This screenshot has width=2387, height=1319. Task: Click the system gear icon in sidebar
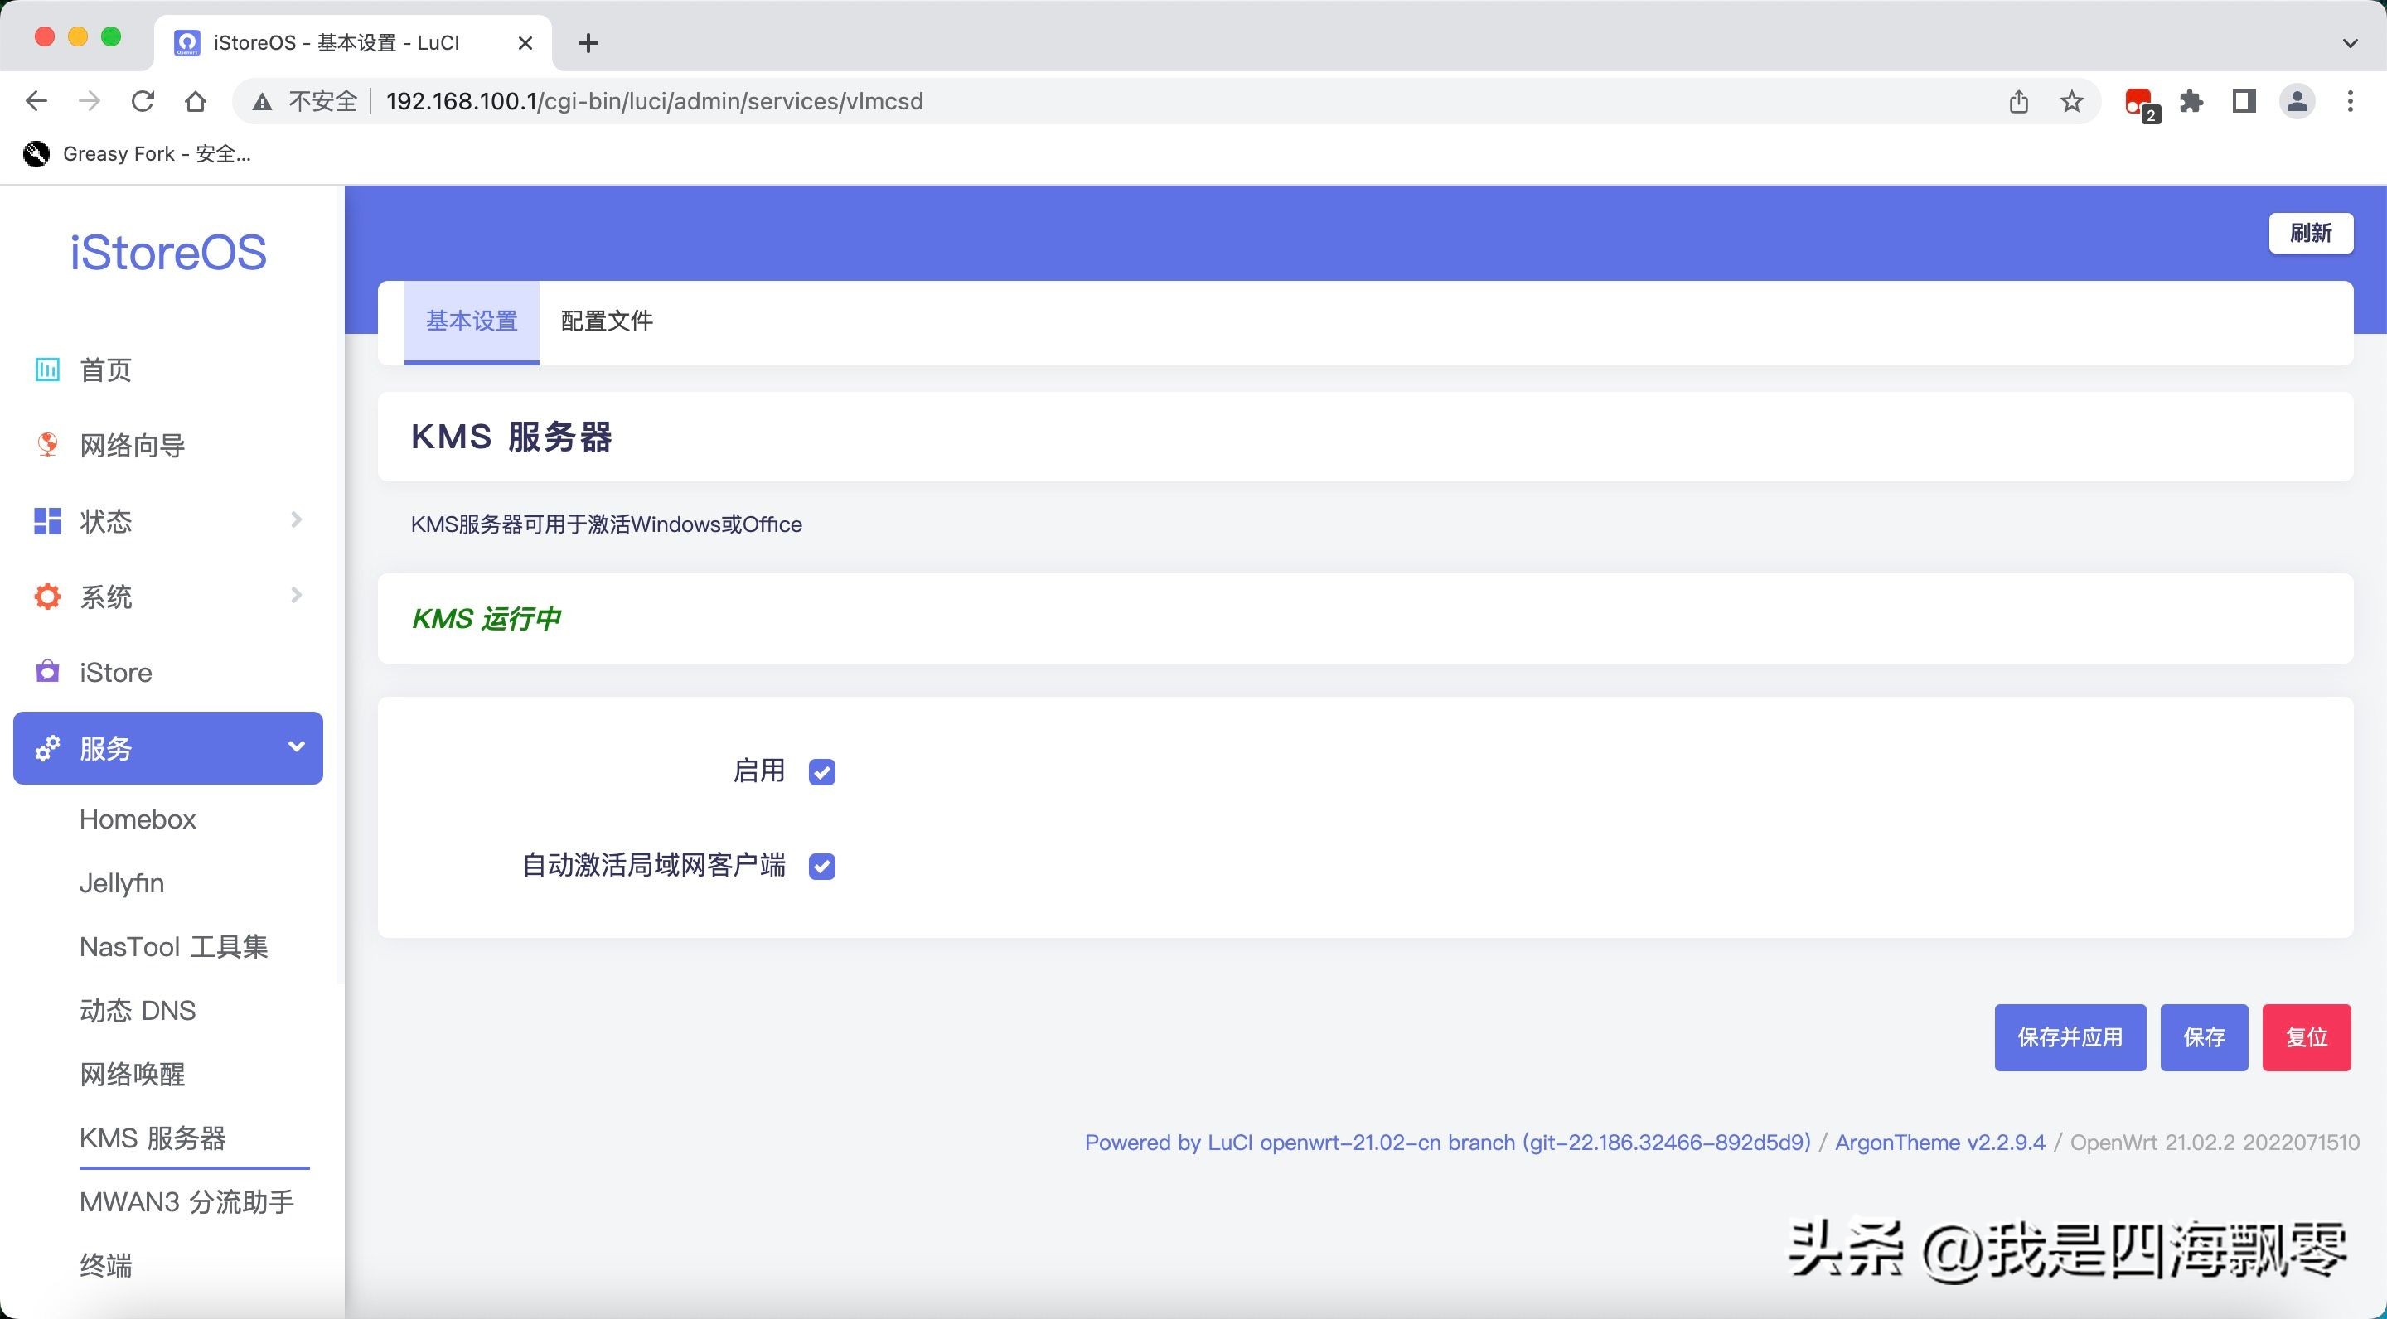pos(47,597)
